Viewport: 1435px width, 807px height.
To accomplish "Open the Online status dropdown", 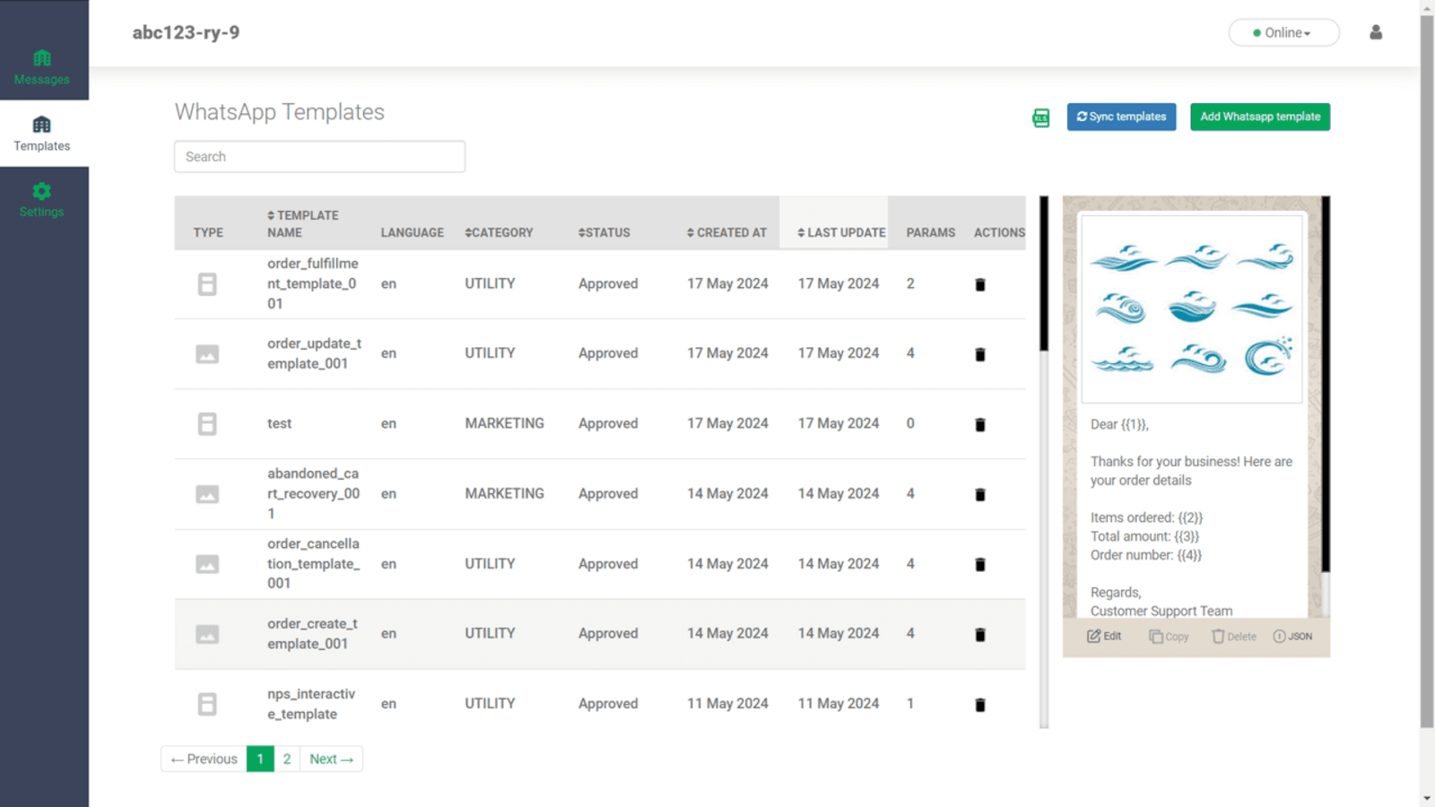I will click(1283, 32).
